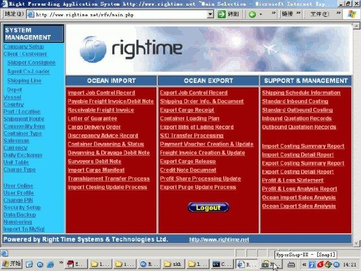Click the second round quick launch icon
This screenshot has height=271, width=361.
(x=40, y=265)
